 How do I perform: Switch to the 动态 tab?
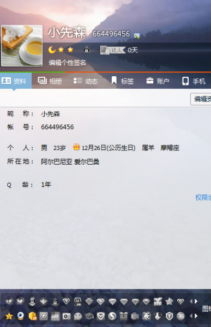[86, 81]
